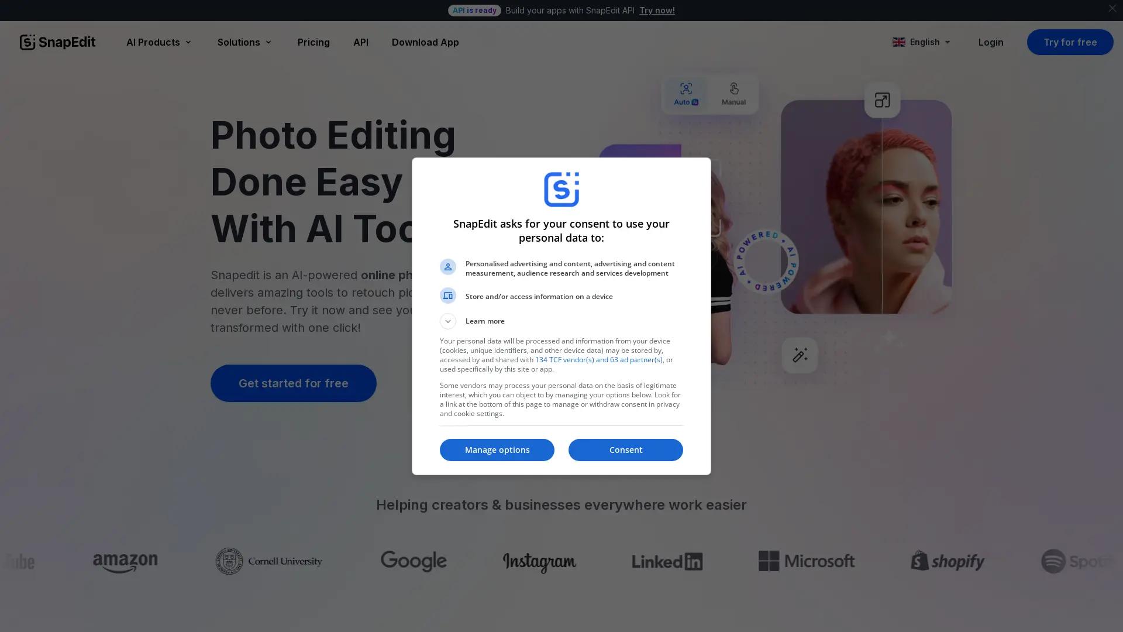The image size is (1123, 632).
Task: Click the AI magic wand icon on the photo
Action: point(799,355)
